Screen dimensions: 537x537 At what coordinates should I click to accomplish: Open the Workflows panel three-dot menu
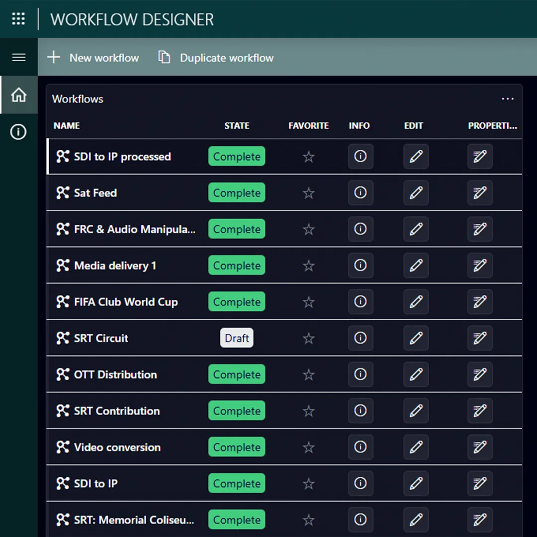tap(508, 99)
